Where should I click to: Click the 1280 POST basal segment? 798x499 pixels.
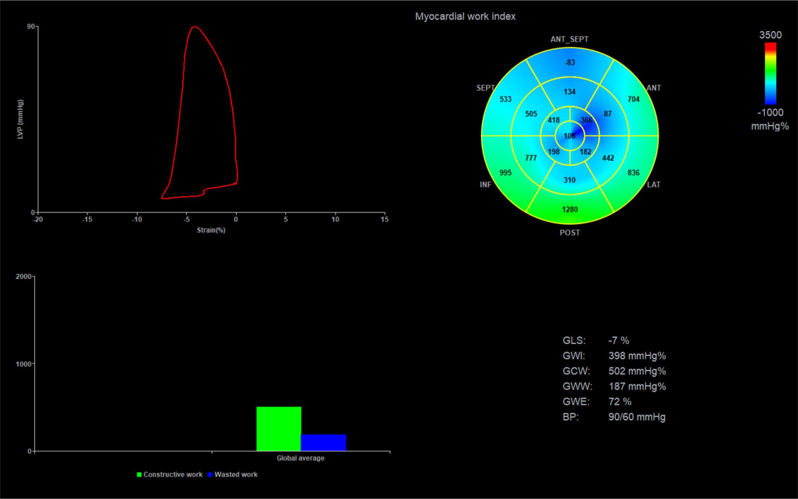tap(570, 209)
